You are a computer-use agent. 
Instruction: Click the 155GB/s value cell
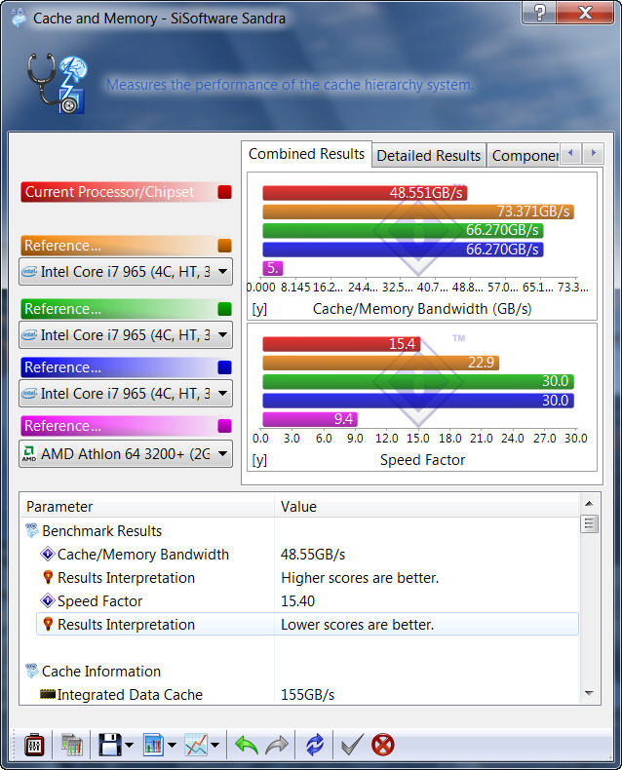tap(307, 695)
